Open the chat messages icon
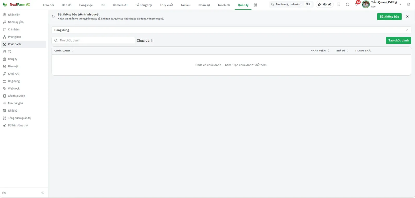The image size is (415, 198). (348, 4)
